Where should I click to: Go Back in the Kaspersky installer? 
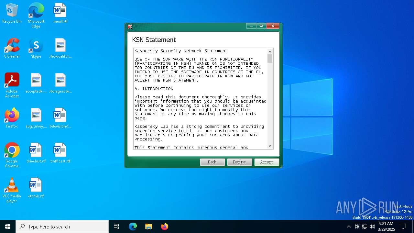pos(212,162)
